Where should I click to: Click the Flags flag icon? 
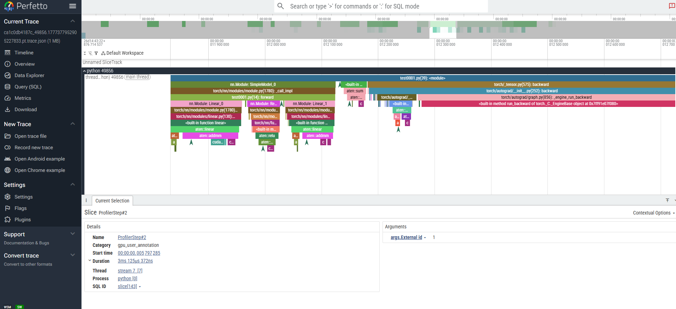click(x=7, y=208)
